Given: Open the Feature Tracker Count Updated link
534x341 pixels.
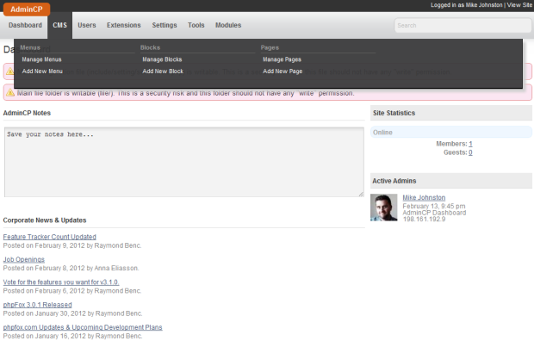Looking at the screenshot, I should (x=50, y=237).
